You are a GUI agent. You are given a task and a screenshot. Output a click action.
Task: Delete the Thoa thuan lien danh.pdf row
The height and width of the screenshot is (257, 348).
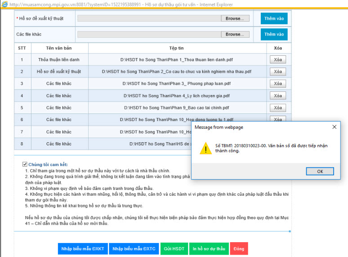tap(277, 59)
